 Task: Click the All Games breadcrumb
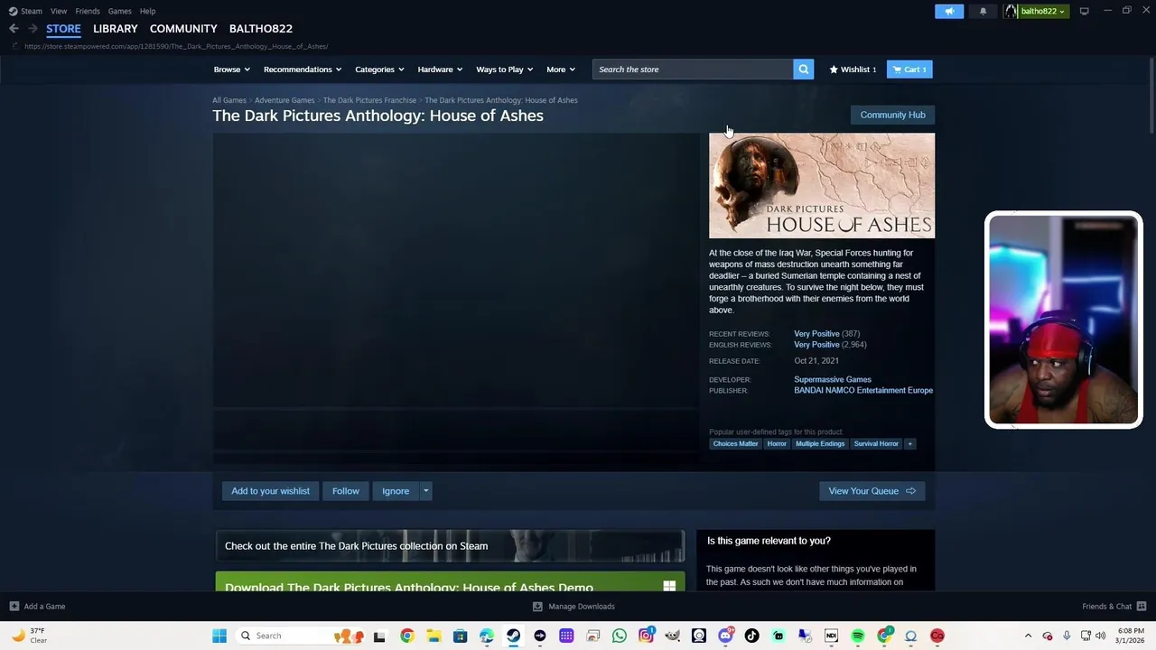tap(229, 100)
